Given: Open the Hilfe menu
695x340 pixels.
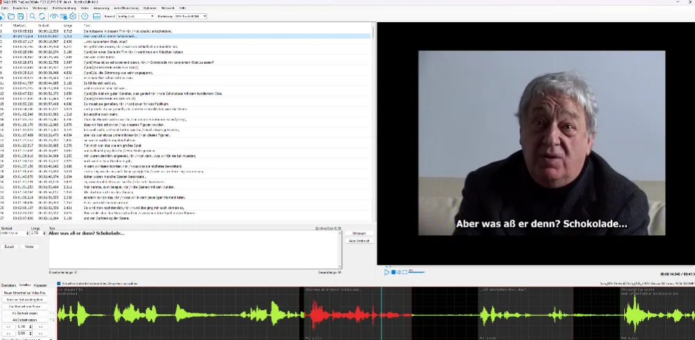Looking at the screenshot, I should pos(183,8).
